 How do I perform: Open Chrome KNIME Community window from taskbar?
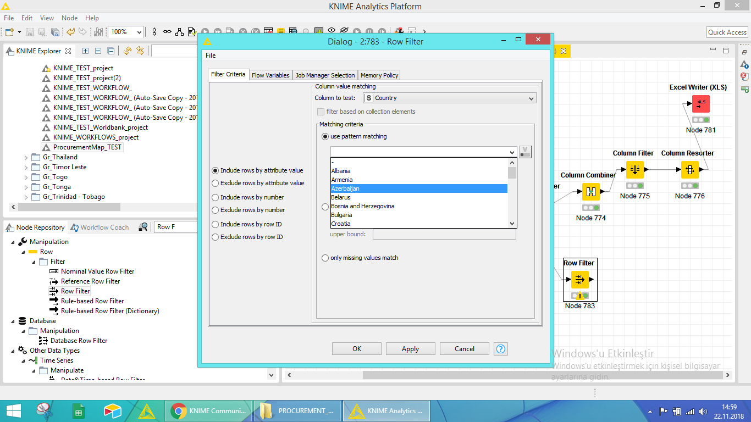(x=208, y=411)
